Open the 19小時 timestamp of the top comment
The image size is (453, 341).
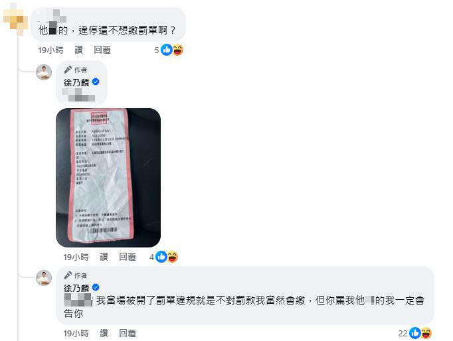(x=51, y=50)
